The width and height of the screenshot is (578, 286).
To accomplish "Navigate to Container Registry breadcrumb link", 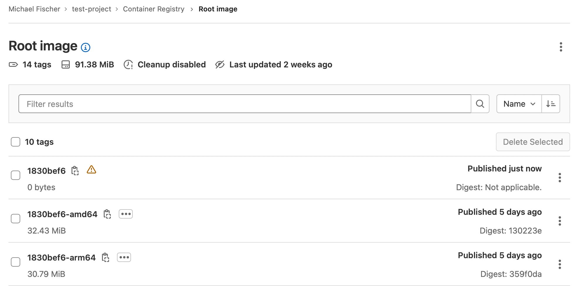I will pos(153,9).
